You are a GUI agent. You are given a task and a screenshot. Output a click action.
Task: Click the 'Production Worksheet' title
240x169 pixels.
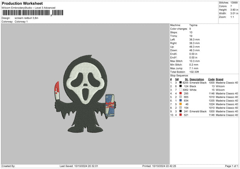pyautogui.click(x=22, y=4)
